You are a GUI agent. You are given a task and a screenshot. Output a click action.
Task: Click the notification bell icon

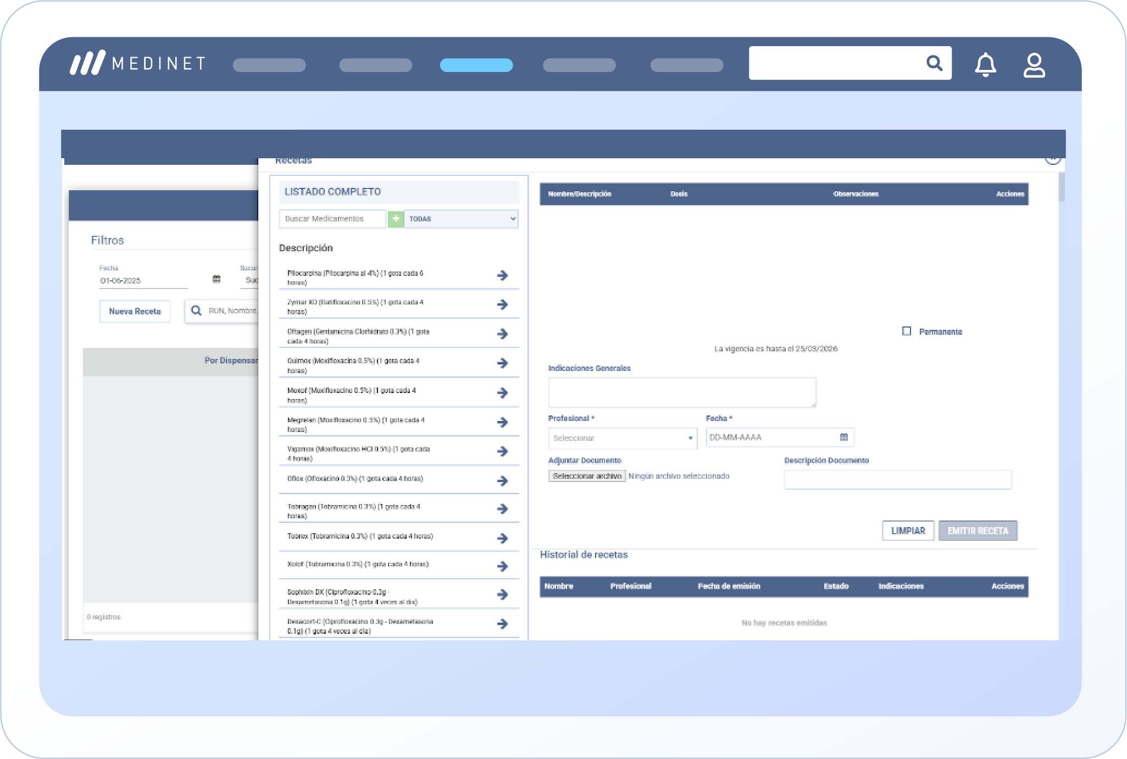pos(985,65)
